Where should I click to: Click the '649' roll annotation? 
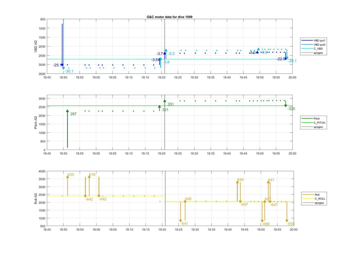click(x=240, y=180)
